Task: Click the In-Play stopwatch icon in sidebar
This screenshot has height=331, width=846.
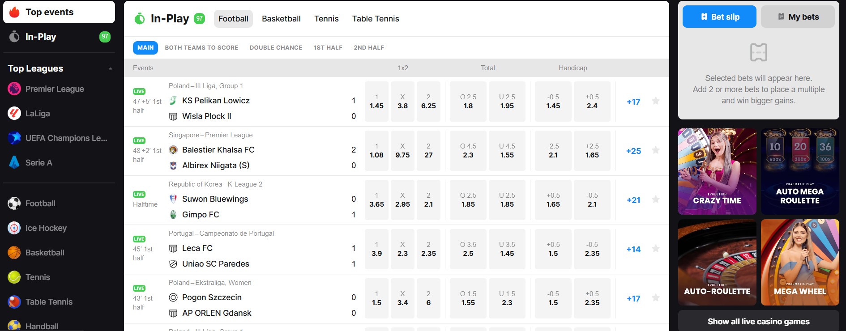Action: [14, 37]
